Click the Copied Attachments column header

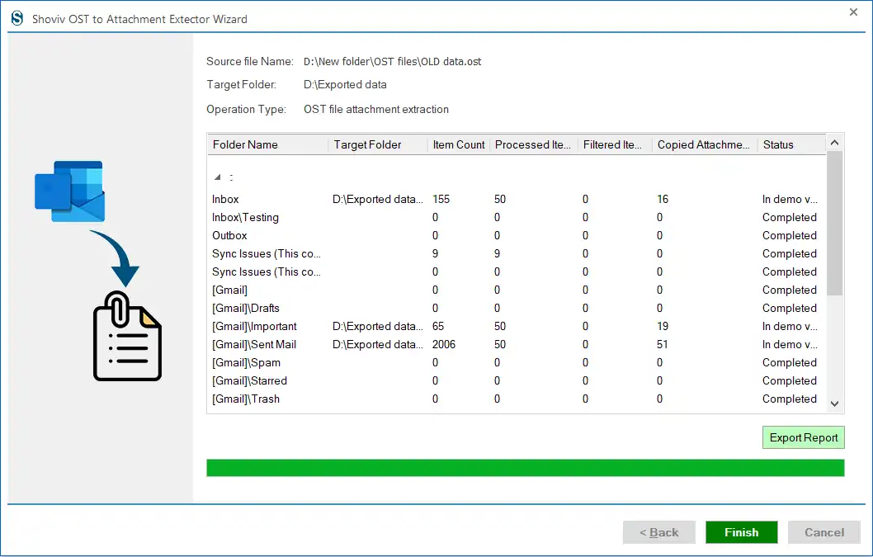pos(705,144)
